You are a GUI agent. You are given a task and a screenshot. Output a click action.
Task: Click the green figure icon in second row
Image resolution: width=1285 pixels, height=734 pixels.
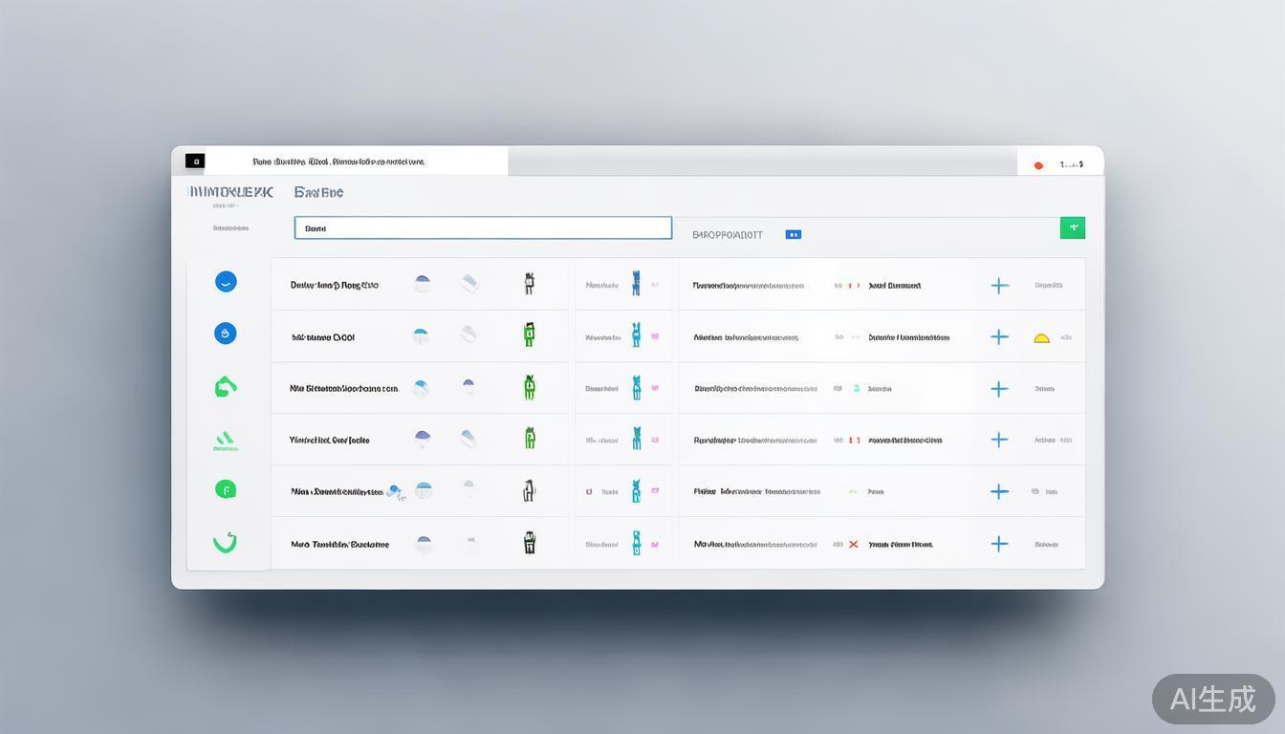pos(529,335)
